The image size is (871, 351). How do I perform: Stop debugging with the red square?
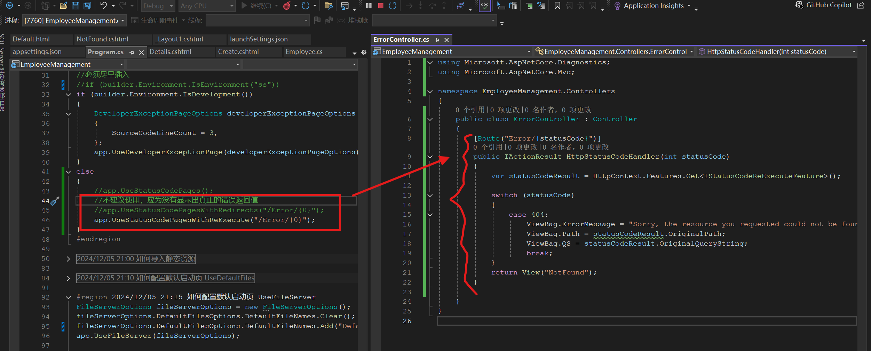[x=381, y=6]
